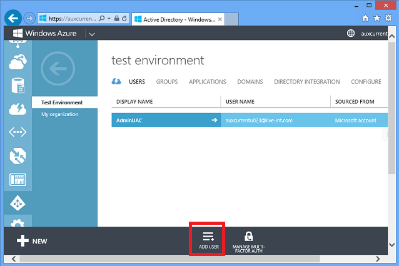Expand the address bar search dropdown arrow
399x266 pixels.
coord(109,19)
